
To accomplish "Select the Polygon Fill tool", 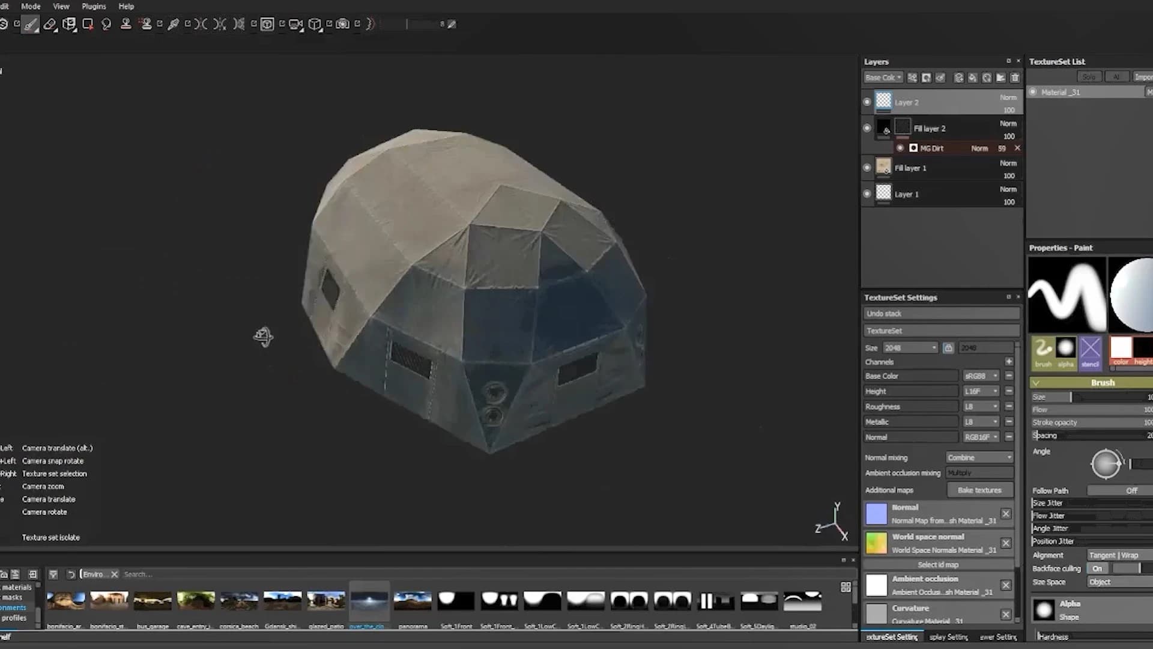I will pos(88,25).
